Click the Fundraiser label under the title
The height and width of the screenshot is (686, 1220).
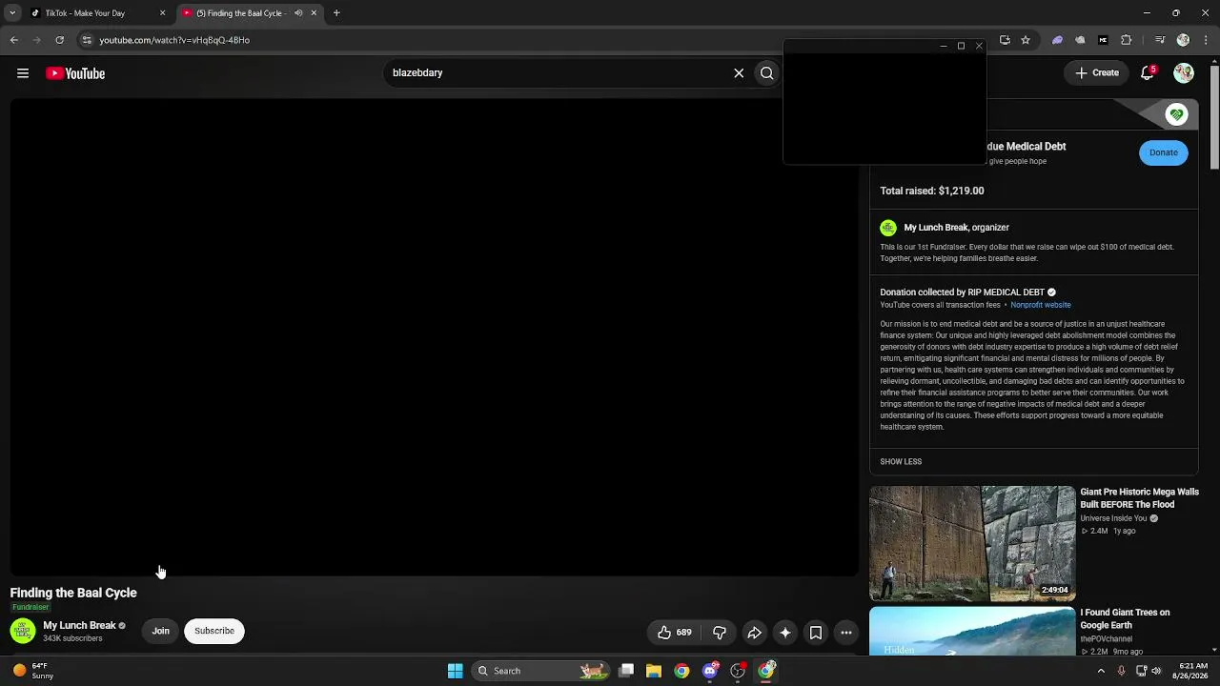pyautogui.click(x=30, y=607)
